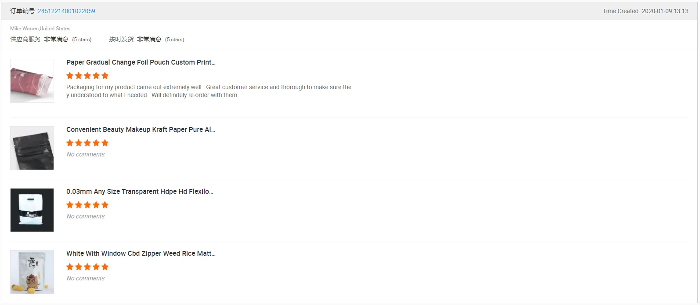This screenshot has height=305, width=700.
Task: Open order number 24512214001022059 link
Action: tap(66, 11)
